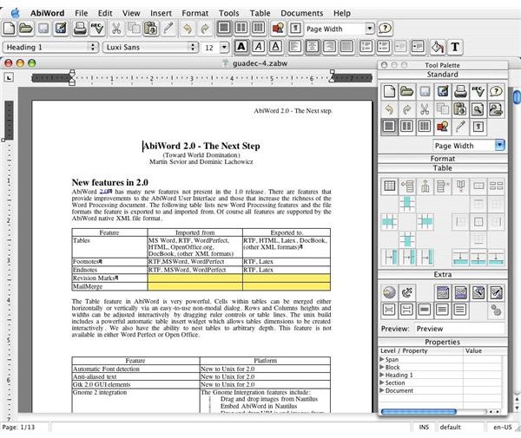Expand the Section property row
This screenshot has height=438, width=521.
(382, 382)
